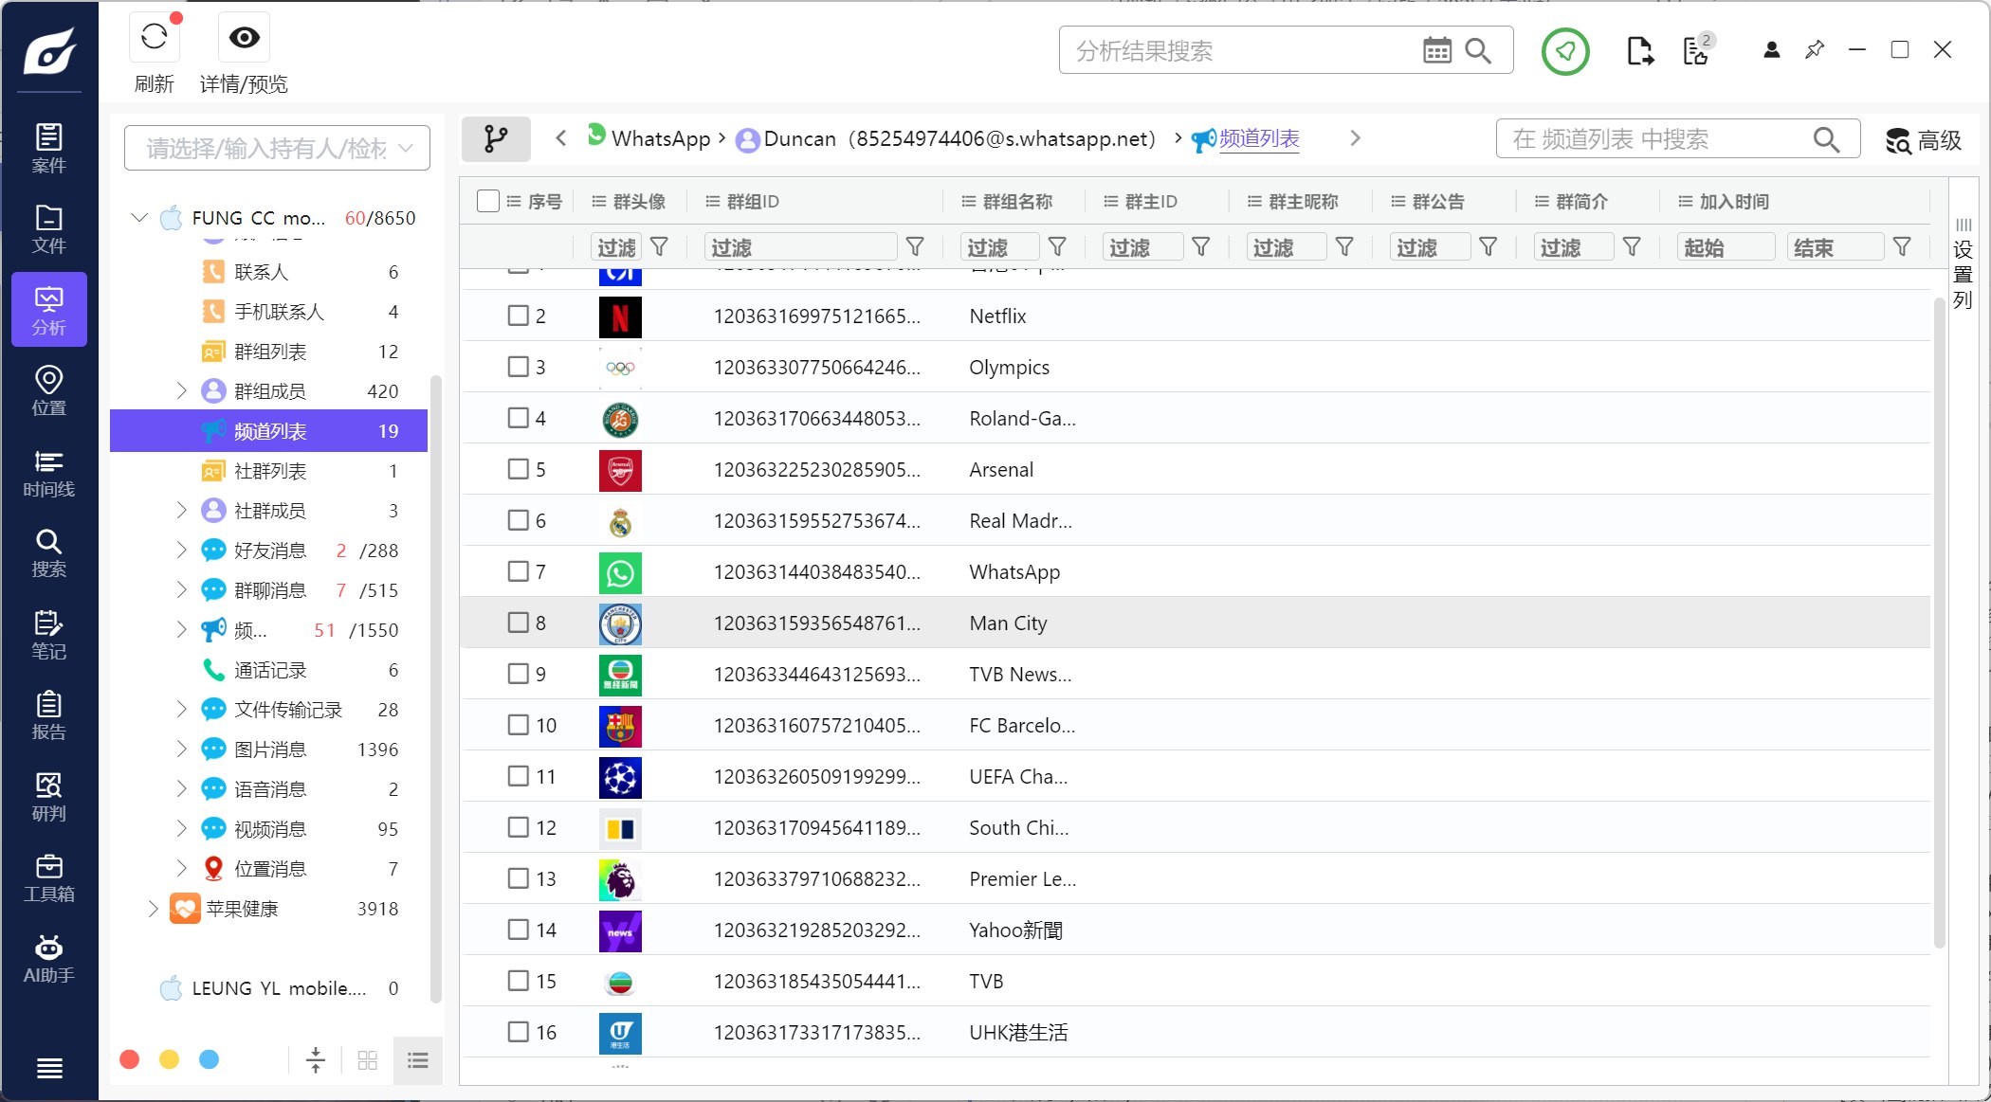Click the red color tag dot

point(130,1059)
